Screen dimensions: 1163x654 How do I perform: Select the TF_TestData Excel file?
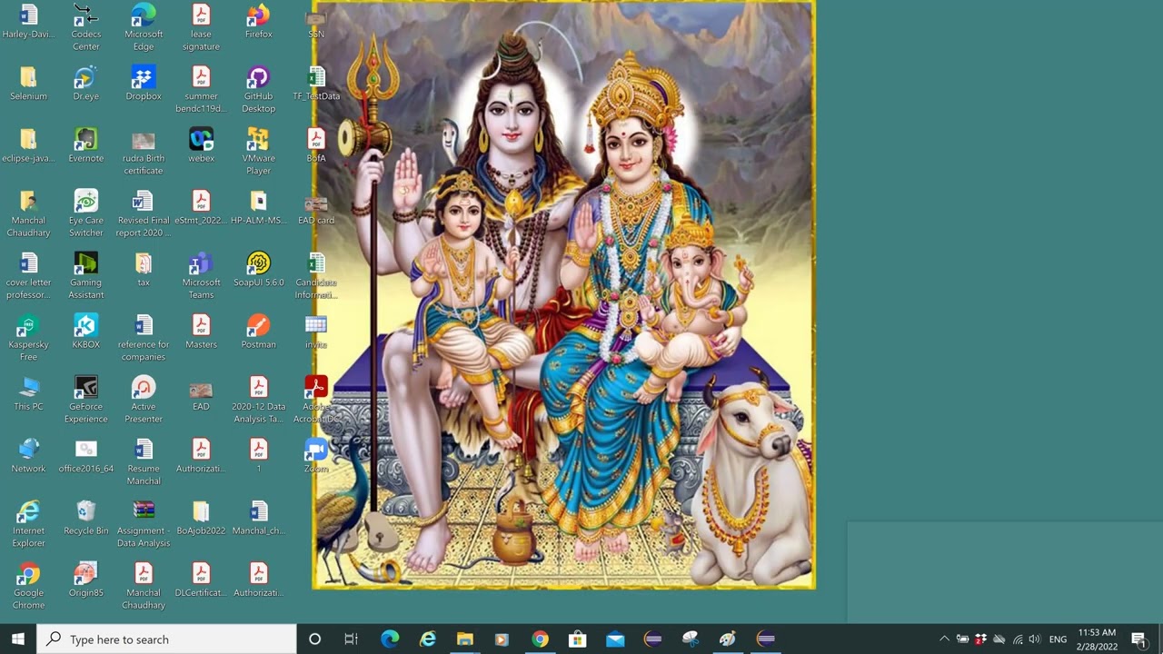pos(316,84)
